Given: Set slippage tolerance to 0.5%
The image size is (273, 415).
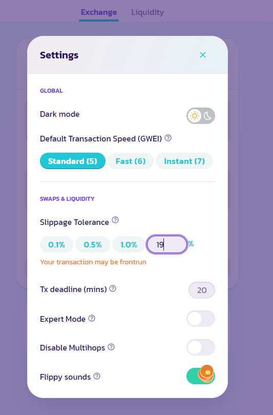Looking at the screenshot, I should 93,244.
